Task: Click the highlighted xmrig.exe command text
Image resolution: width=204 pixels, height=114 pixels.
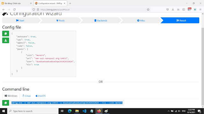Action: tap(67, 103)
